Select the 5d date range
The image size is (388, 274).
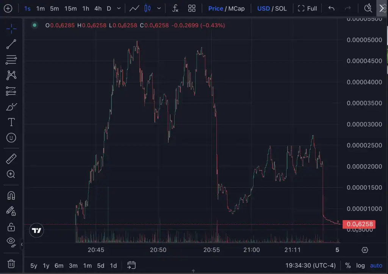pyautogui.click(x=100, y=266)
